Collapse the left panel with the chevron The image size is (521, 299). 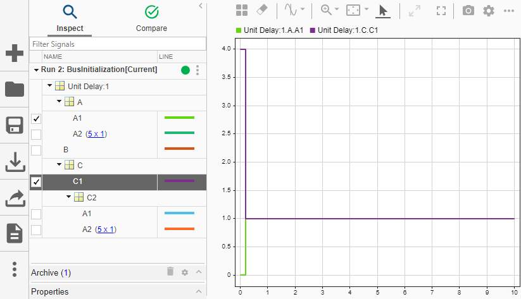point(200,6)
